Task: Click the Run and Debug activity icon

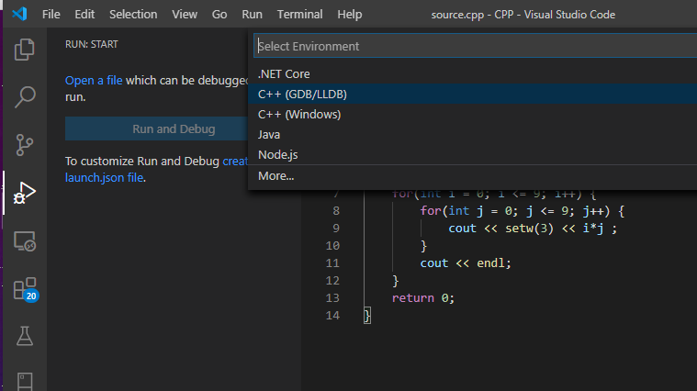Action: (25, 193)
